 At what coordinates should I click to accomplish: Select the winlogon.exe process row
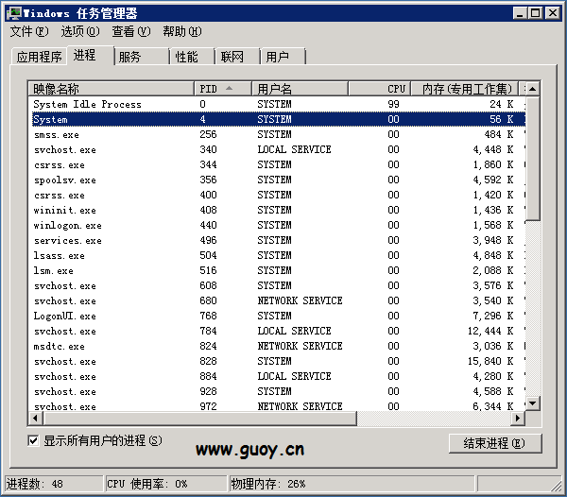click(277, 225)
